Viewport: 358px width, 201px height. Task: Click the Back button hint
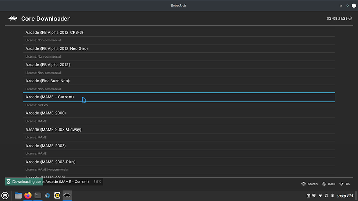click(x=328, y=184)
